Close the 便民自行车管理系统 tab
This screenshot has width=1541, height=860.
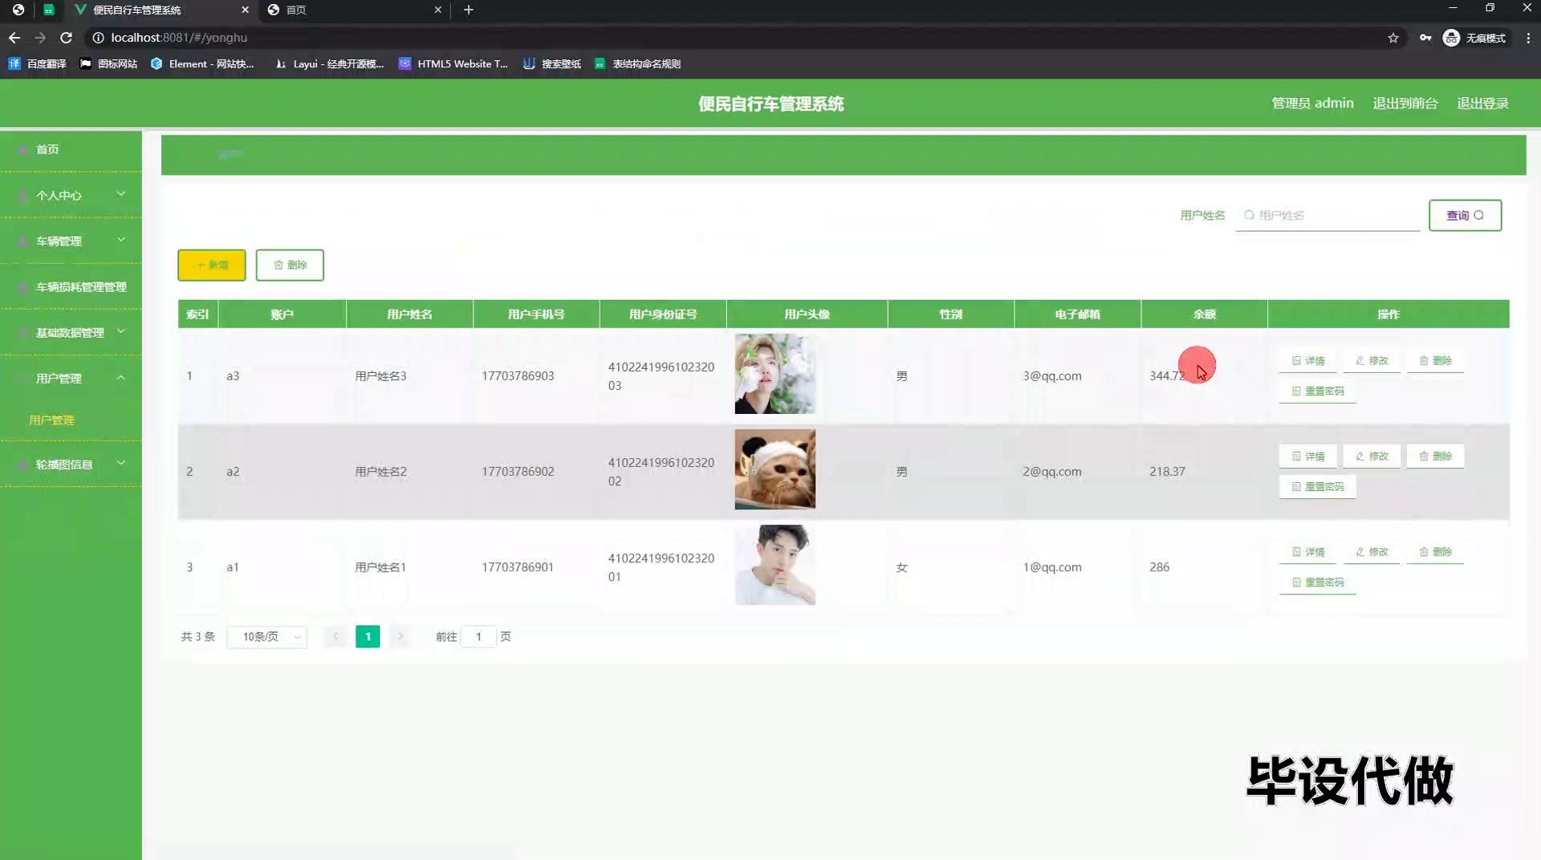(245, 10)
